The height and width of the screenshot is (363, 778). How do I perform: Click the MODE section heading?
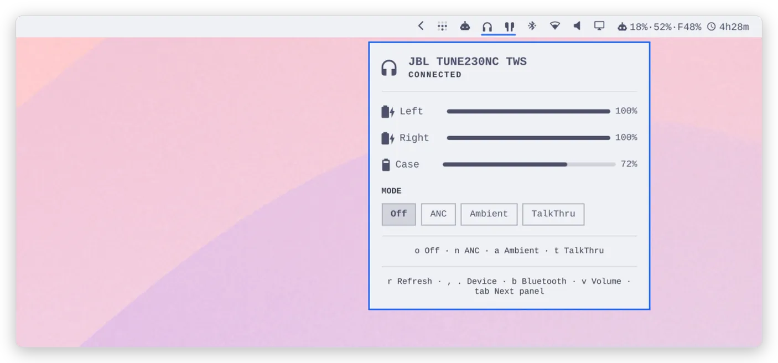point(391,191)
